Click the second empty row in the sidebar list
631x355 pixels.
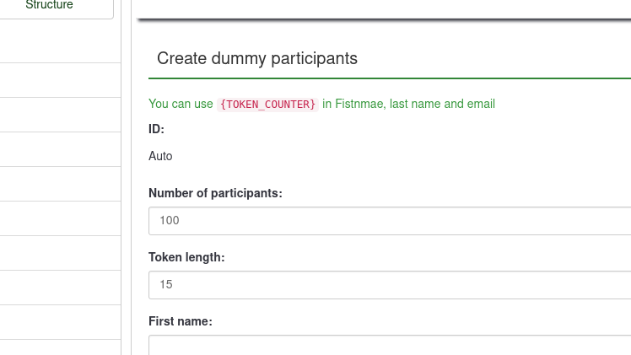pos(57,80)
